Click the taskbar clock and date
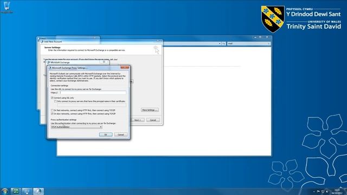347x195 pixels. pyautogui.click(x=337, y=191)
